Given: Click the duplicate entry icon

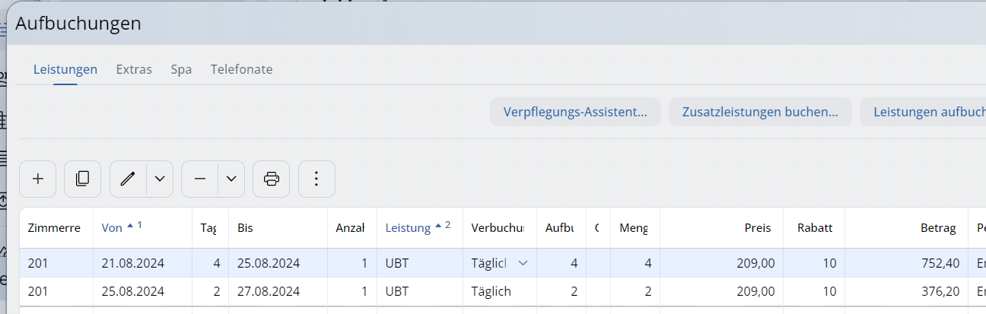Looking at the screenshot, I should point(83,179).
